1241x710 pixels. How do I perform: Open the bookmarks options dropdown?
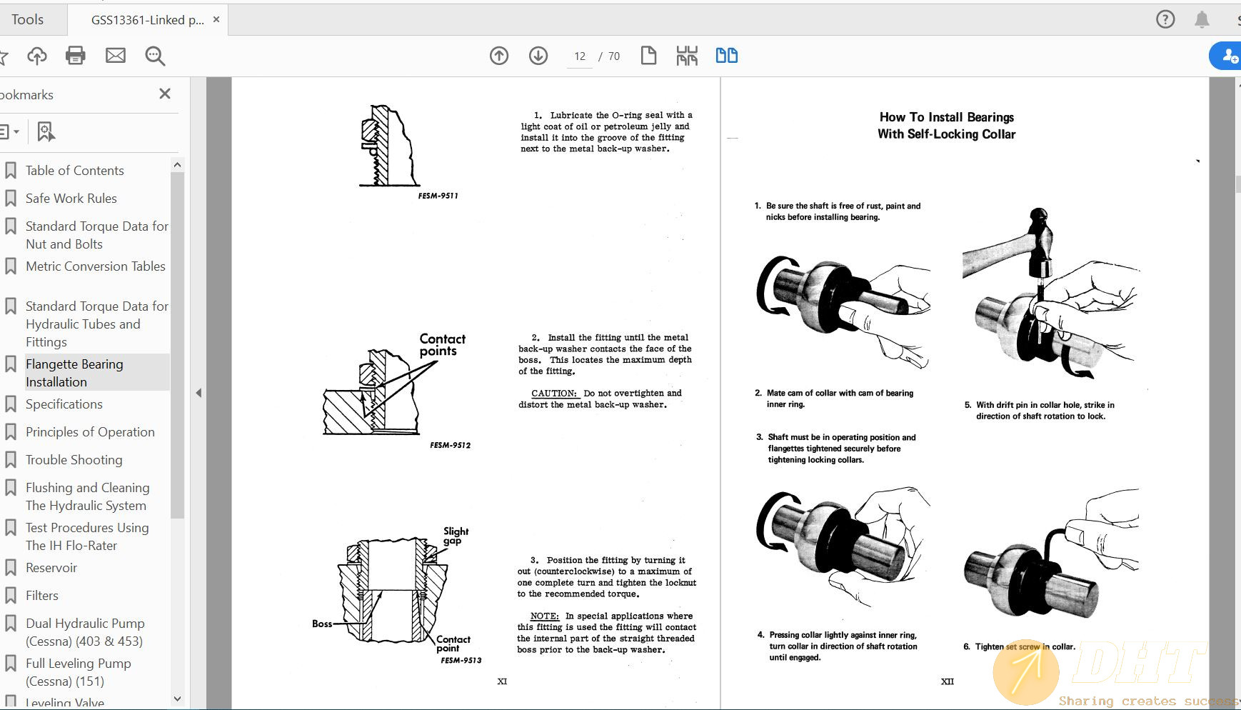point(9,131)
